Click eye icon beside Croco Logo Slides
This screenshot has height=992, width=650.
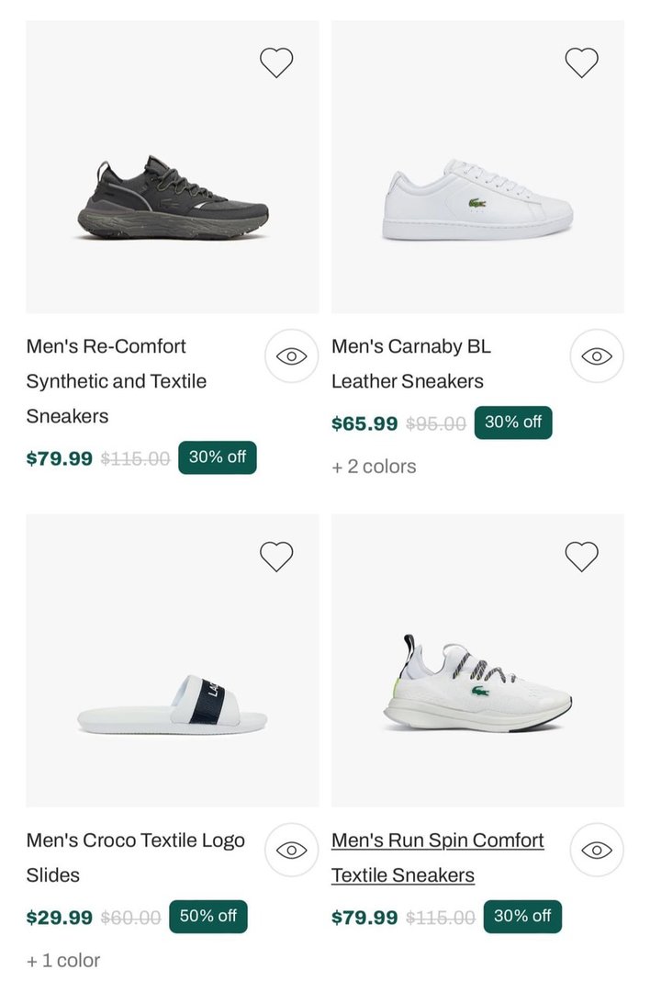[291, 851]
